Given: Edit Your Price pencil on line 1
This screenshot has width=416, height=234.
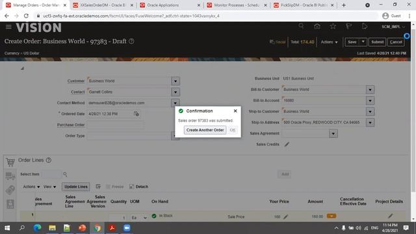Looking at the screenshot, I should (x=285, y=216).
